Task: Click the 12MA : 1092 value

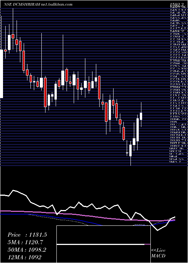Action: coord(24,257)
